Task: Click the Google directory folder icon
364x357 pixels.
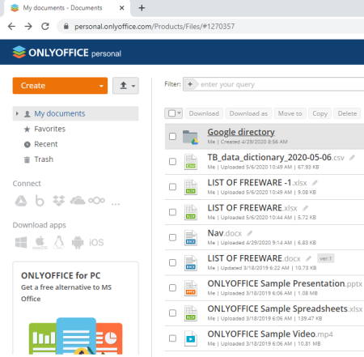Action: [190, 137]
